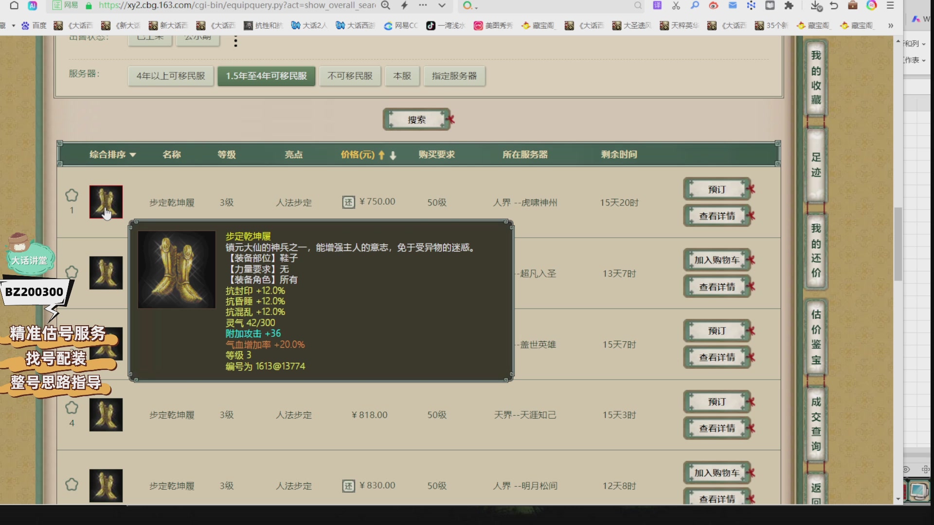This screenshot has height=525, width=934.
Task: Open the blue mail extension icon
Action: coord(733,5)
